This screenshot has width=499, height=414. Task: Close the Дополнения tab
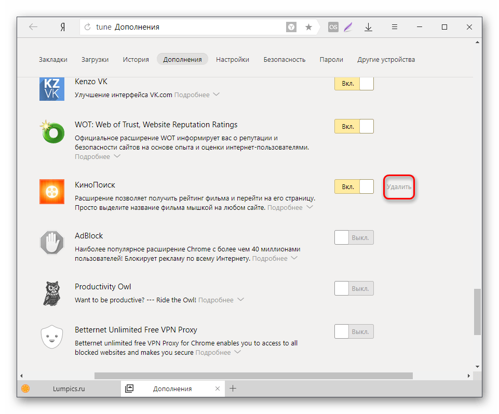coord(218,389)
